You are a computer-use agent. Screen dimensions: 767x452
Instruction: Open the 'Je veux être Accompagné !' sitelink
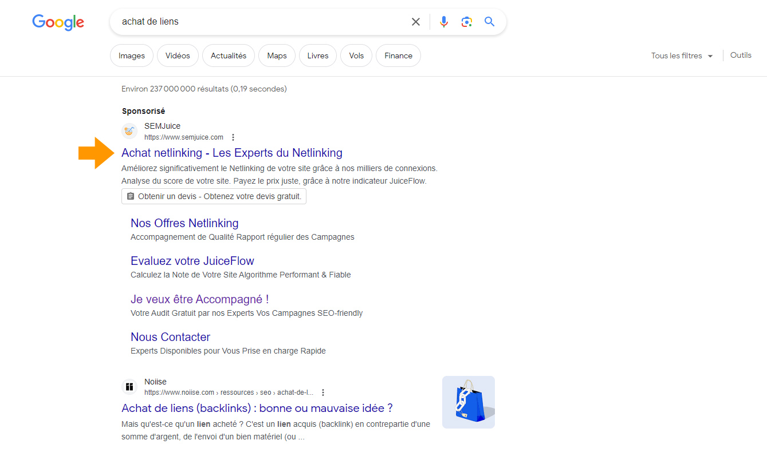coord(200,299)
